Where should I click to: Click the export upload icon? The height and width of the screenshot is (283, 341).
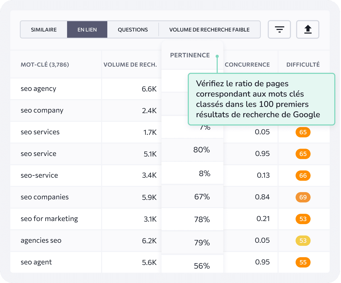tap(307, 29)
